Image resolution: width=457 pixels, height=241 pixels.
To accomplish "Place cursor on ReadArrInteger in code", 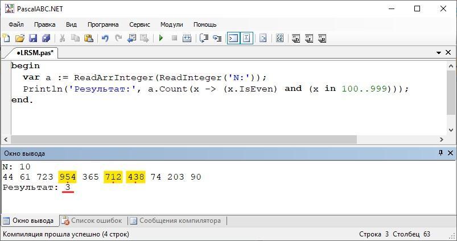I will (114, 78).
